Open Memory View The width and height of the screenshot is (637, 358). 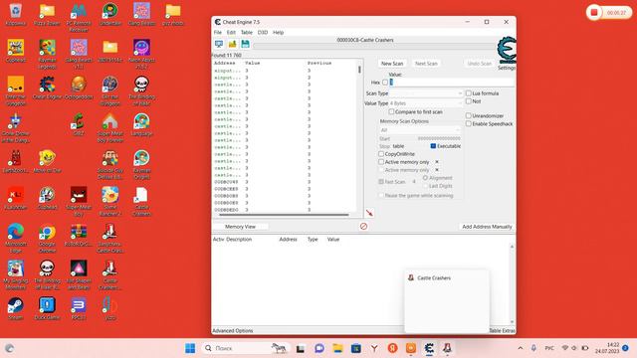pyautogui.click(x=240, y=227)
